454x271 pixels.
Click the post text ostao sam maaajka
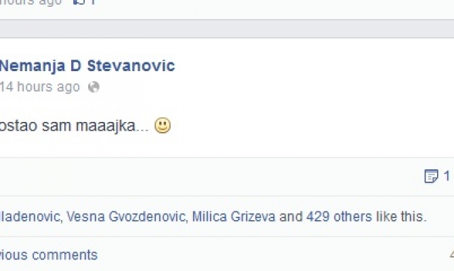pyautogui.click(x=74, y=126)
